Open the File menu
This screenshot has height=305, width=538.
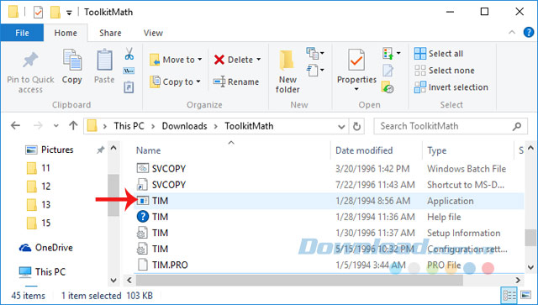pos(22,33)
